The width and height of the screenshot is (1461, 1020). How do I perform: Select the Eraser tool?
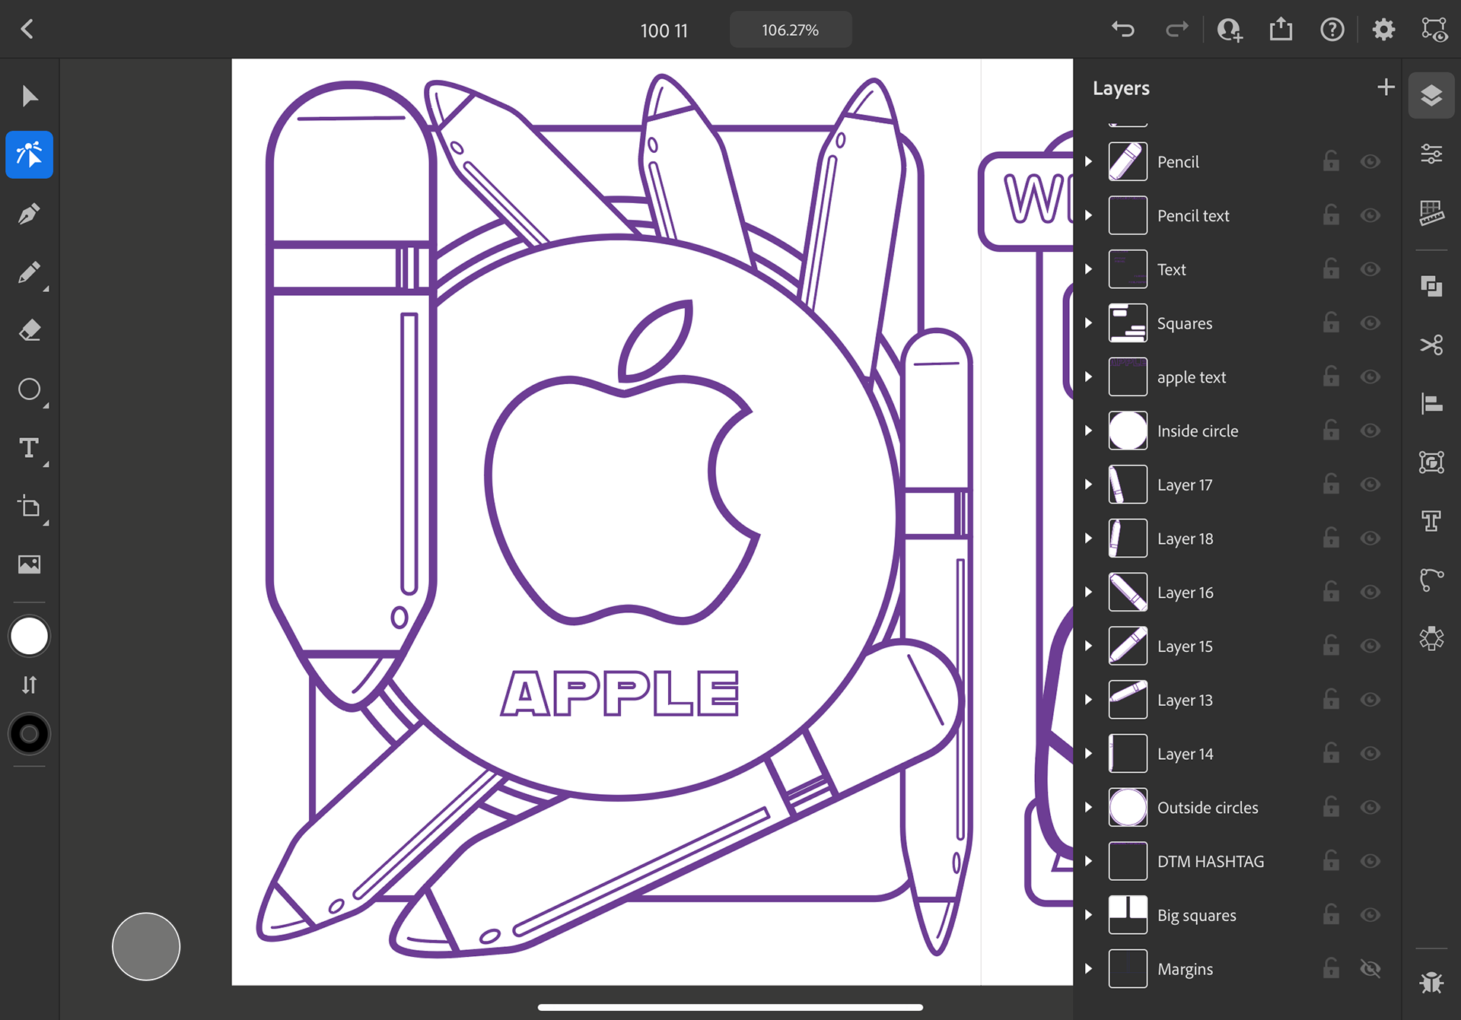pyautogui.click(x=30, y=331)
